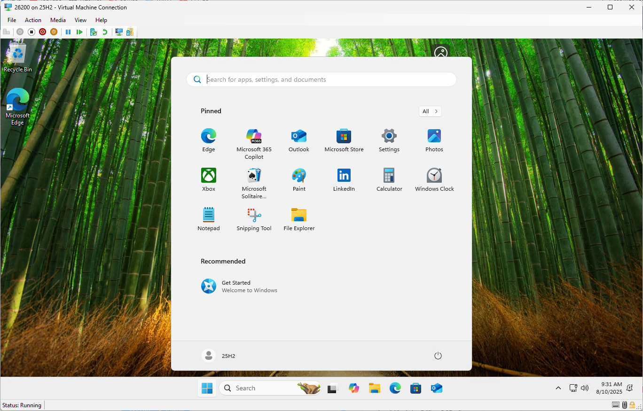
Task: Expand the hidden system tray icons chevron
Action: click(x=558, y=388)
